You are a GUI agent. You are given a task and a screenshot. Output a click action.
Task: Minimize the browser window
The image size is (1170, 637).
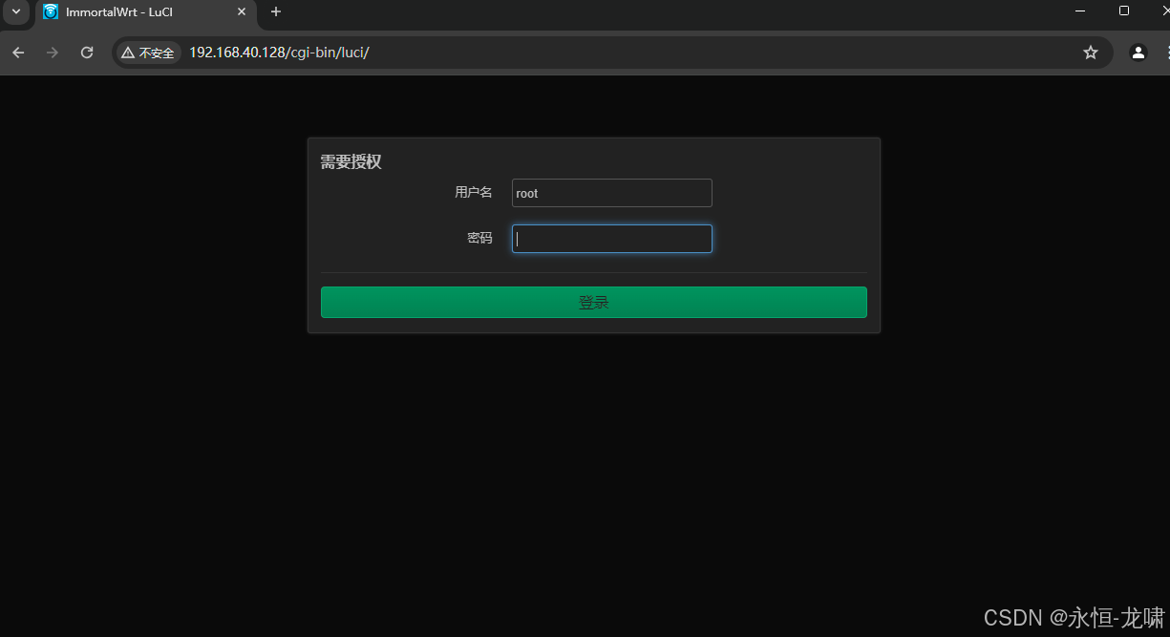click(1080, 11)
